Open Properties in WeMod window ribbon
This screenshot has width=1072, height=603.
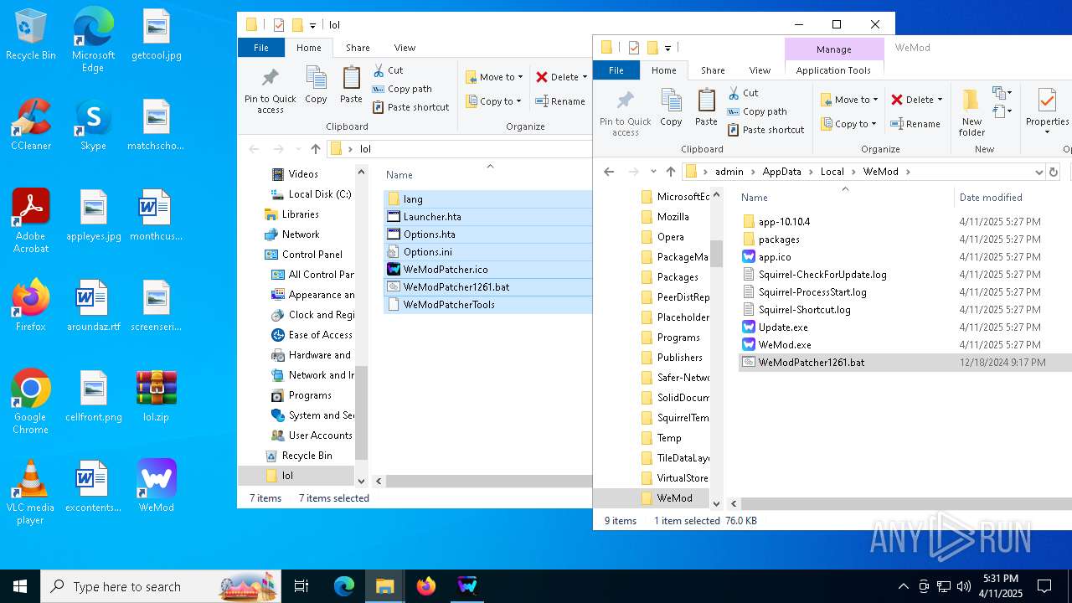point(1047,112)
